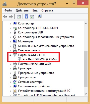Select the Программные устройства icon

tap(15, 73)
